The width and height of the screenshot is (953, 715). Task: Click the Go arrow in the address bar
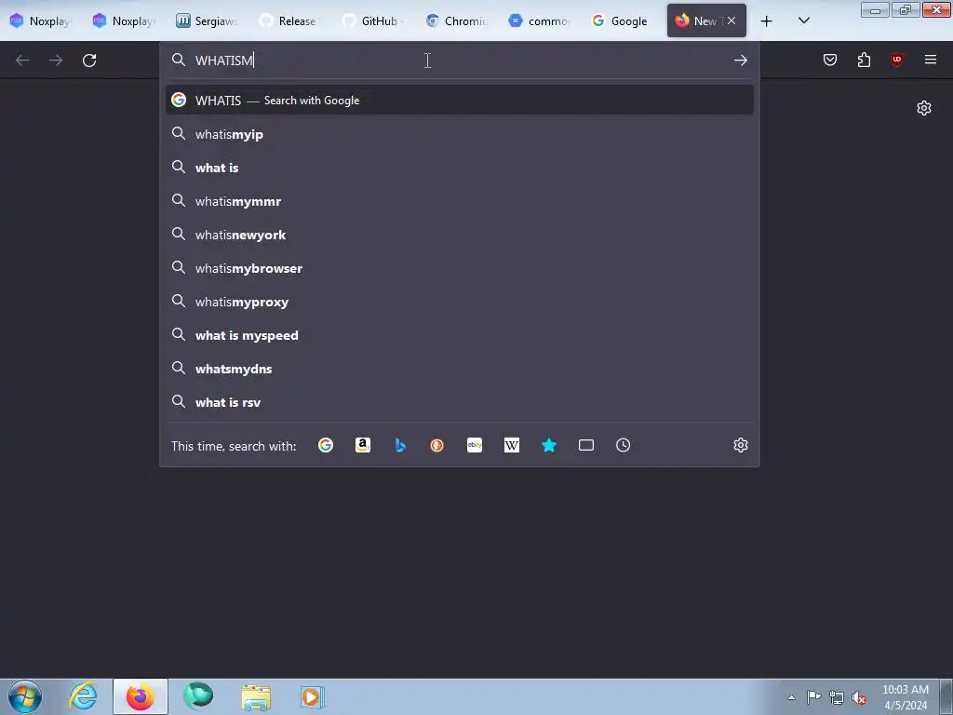point(740,61)
